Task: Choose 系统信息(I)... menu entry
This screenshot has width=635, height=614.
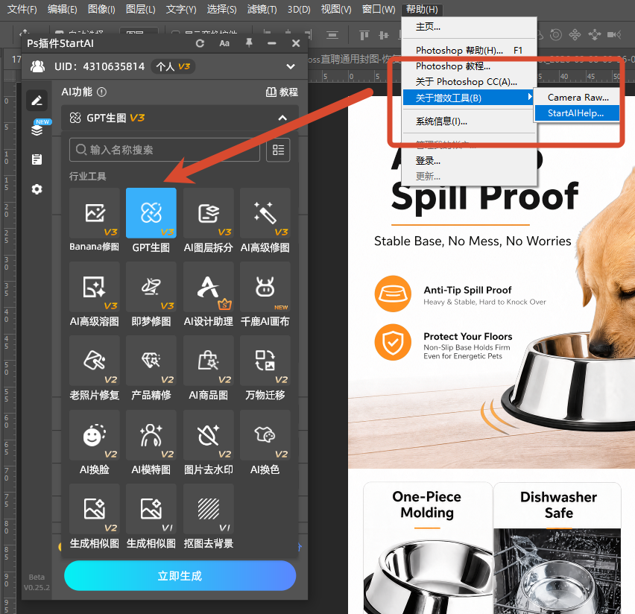Action: [x=469, y=121]
